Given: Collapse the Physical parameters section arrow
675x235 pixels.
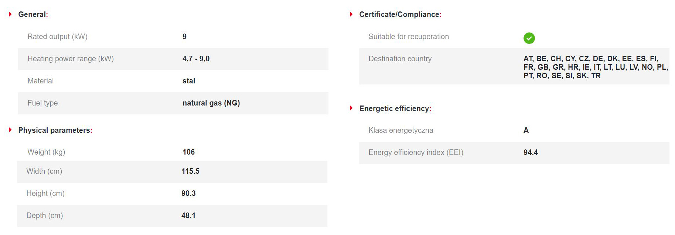Looking at the screenshot, I should tap(10, 130).
